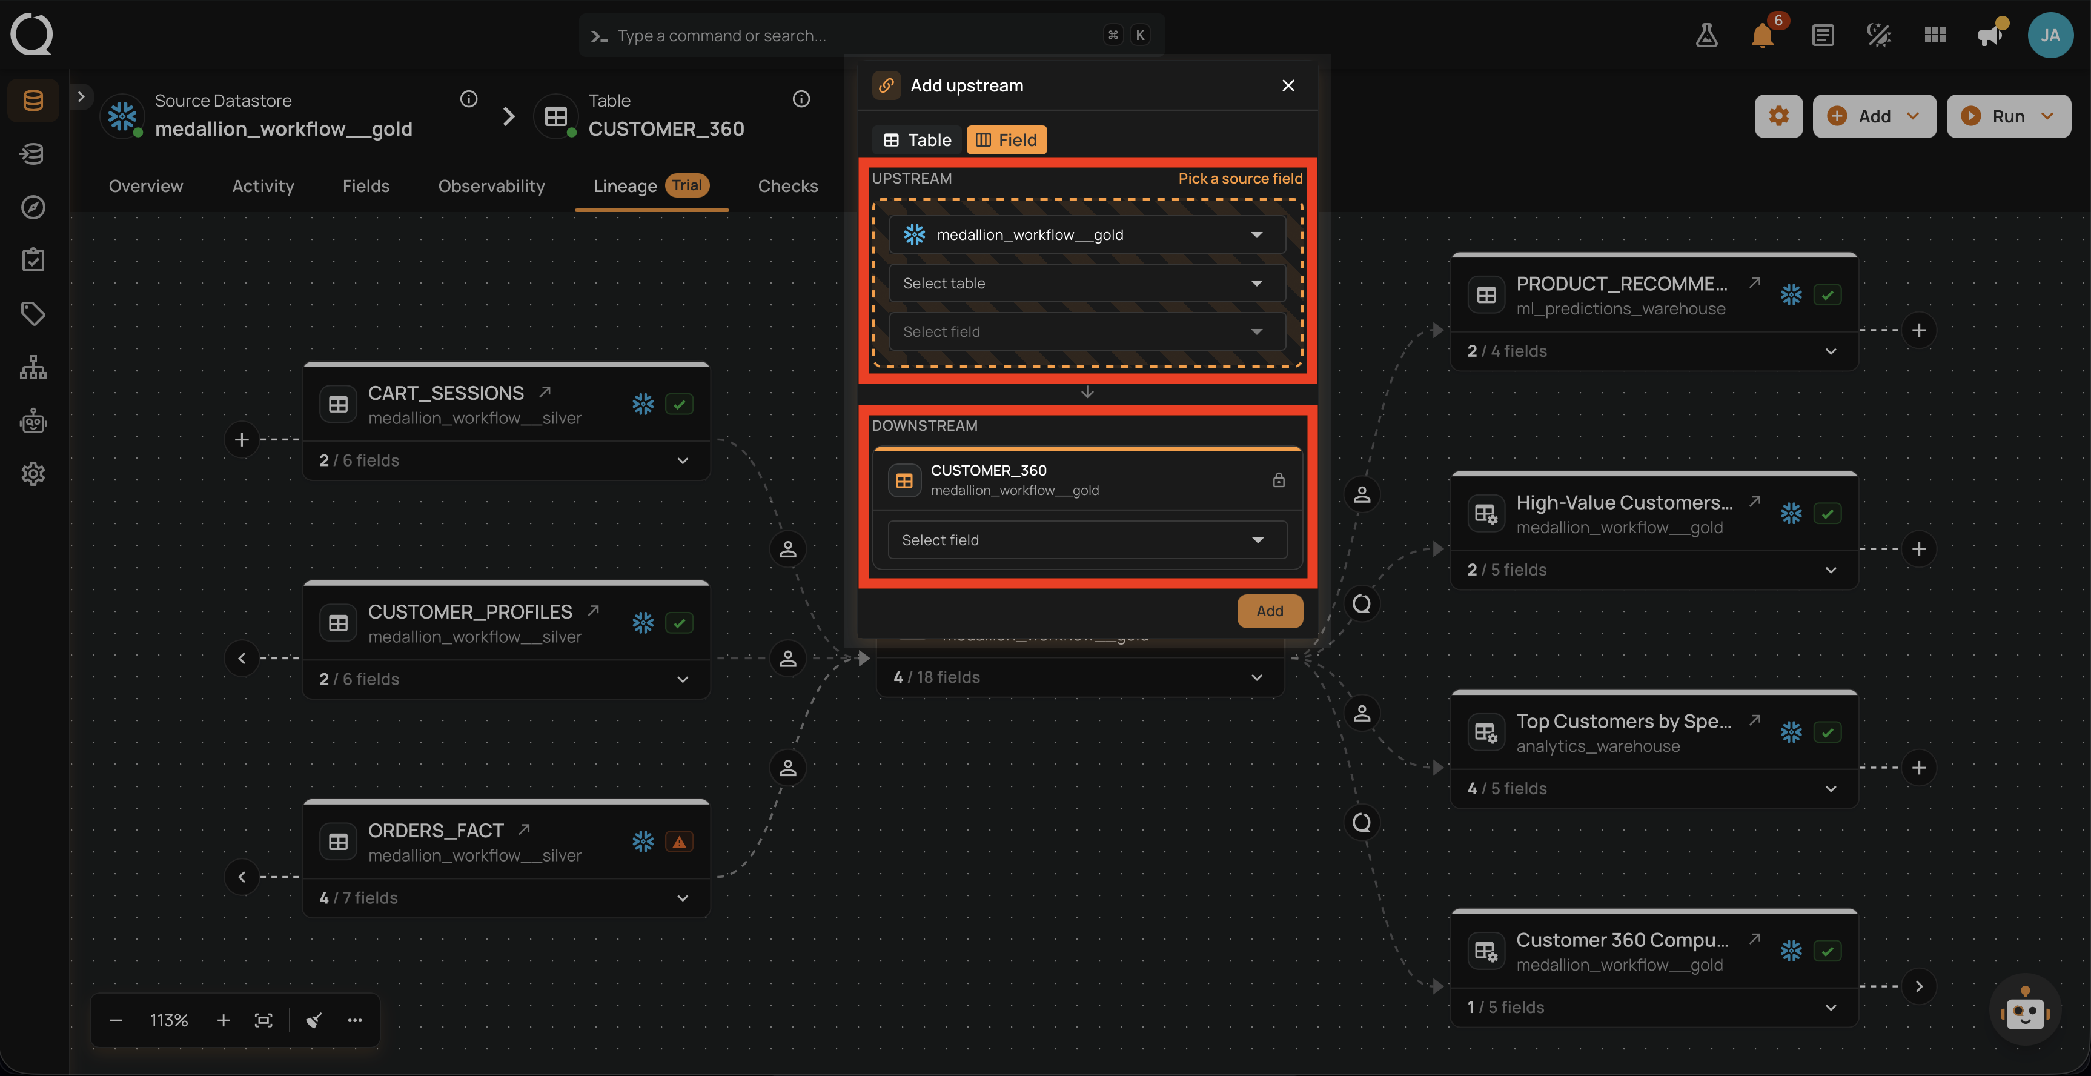Expand CART_SESSIONS fields list
This screenshot has width=2091, height=1076.
click(x=683, y=460)
